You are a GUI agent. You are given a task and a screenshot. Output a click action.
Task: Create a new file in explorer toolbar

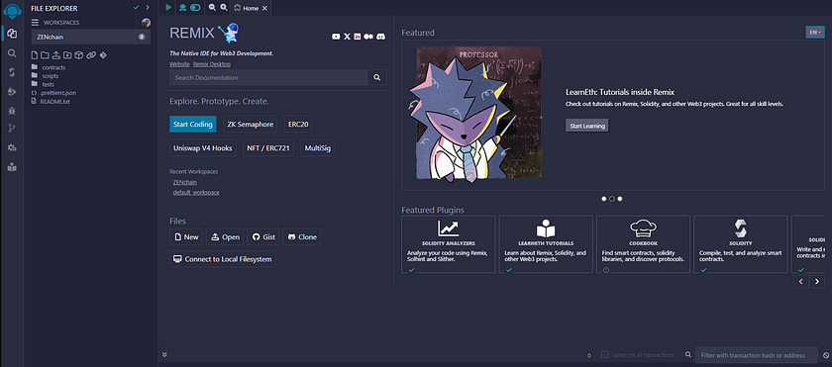[x=35, y=55]
